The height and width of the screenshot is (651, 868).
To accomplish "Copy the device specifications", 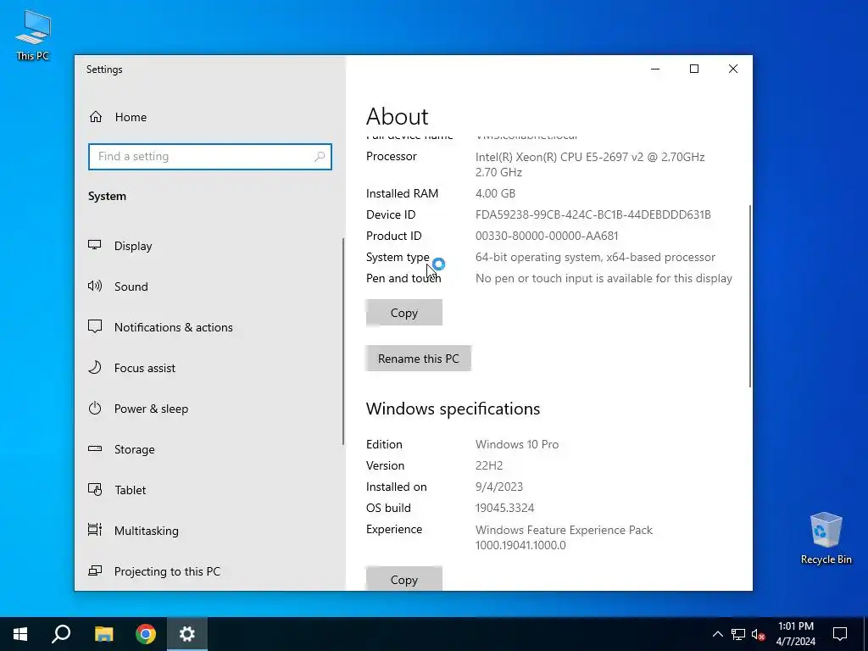I will tap(404, 313).
